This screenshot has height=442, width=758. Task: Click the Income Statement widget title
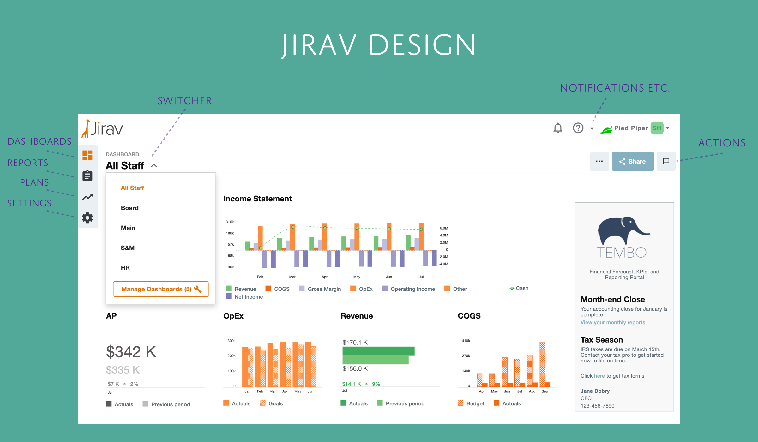tap(257, 199)
